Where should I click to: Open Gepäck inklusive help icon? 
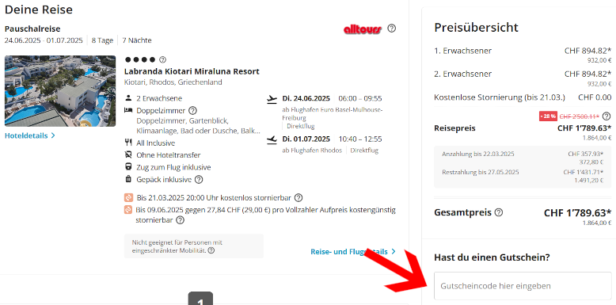pos(199,180)
